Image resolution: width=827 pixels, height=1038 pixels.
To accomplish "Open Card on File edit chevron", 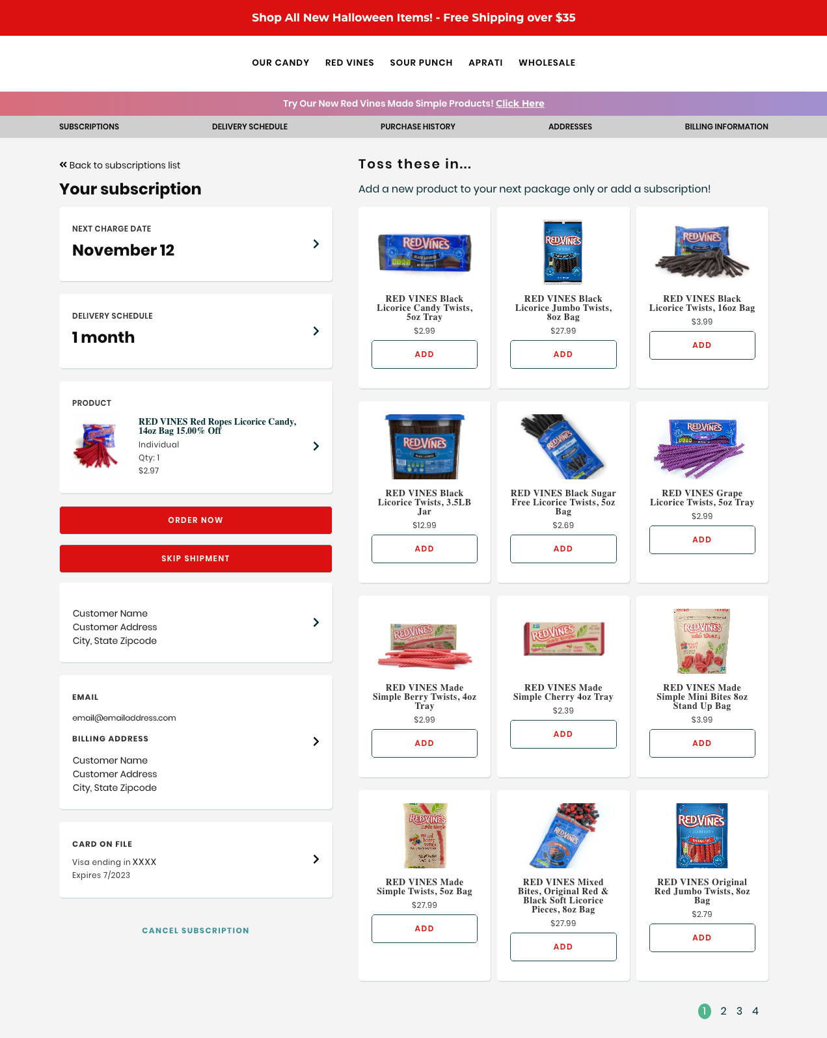I will [x=316, y=859].
